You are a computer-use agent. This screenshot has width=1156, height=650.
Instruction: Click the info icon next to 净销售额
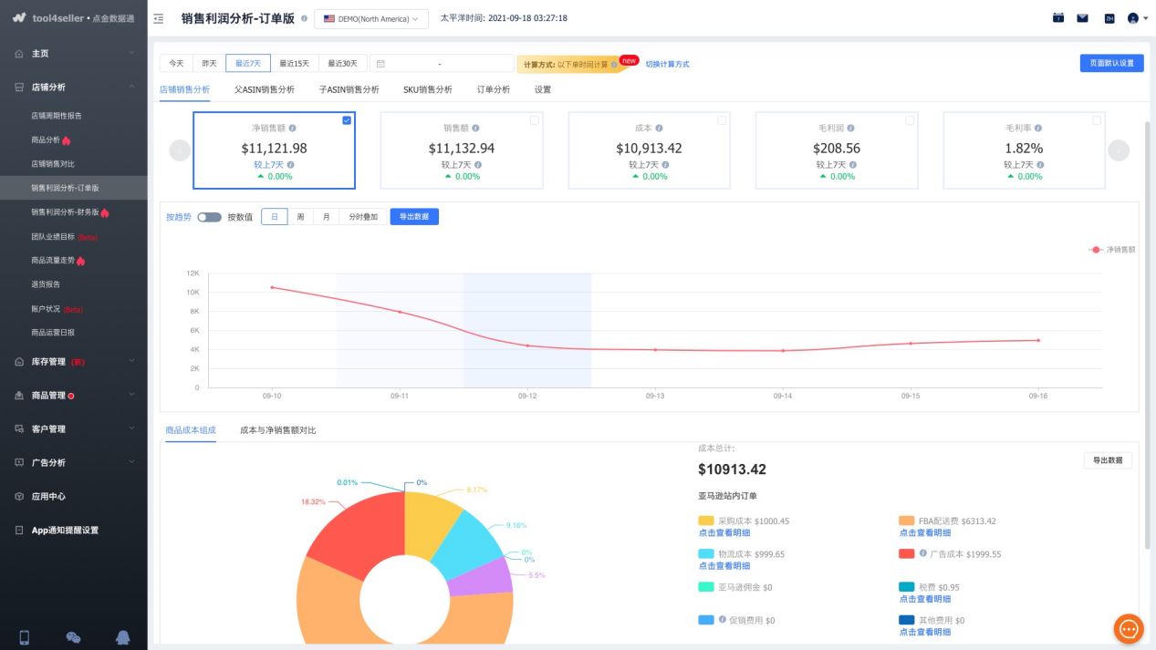click(x=292, y=129)
